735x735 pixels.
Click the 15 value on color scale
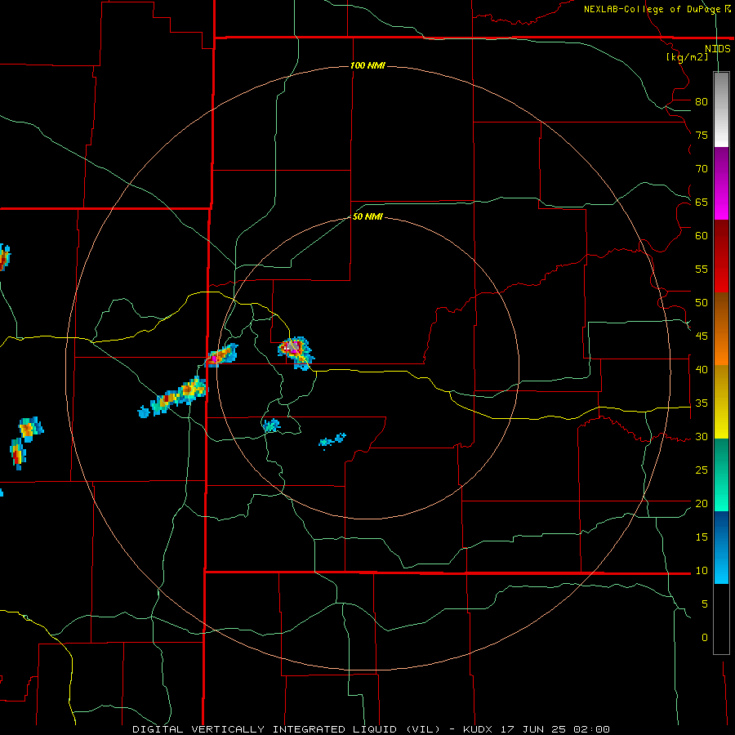pos(702,537)
